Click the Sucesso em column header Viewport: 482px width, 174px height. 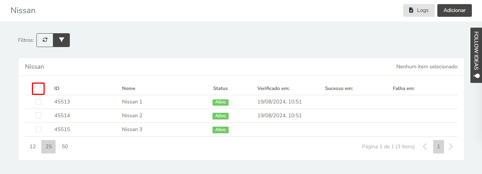339,88
